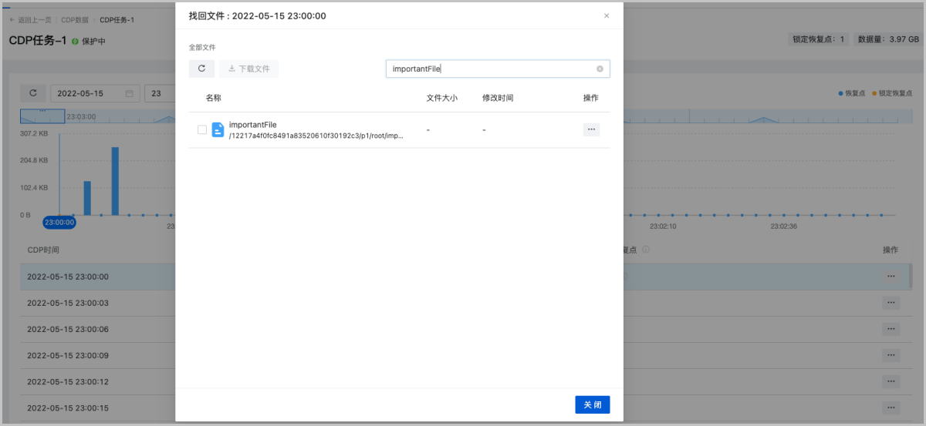The image size is (926, 426).
Task: Click the CDP数据 breadcrumb item
Action: pyautogui.click(x=75, y=19)
